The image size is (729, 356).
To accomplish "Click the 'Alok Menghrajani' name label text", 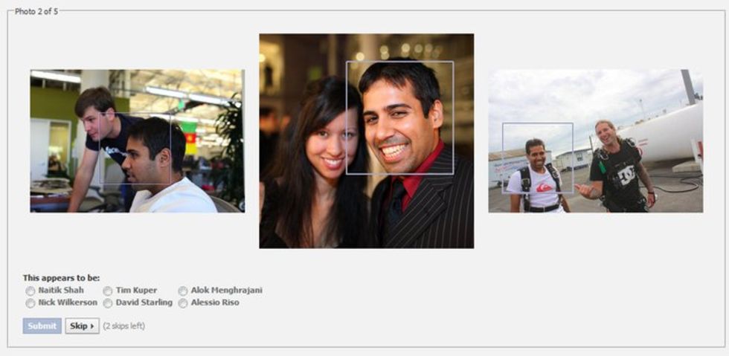I will click(x=226, y=290).
